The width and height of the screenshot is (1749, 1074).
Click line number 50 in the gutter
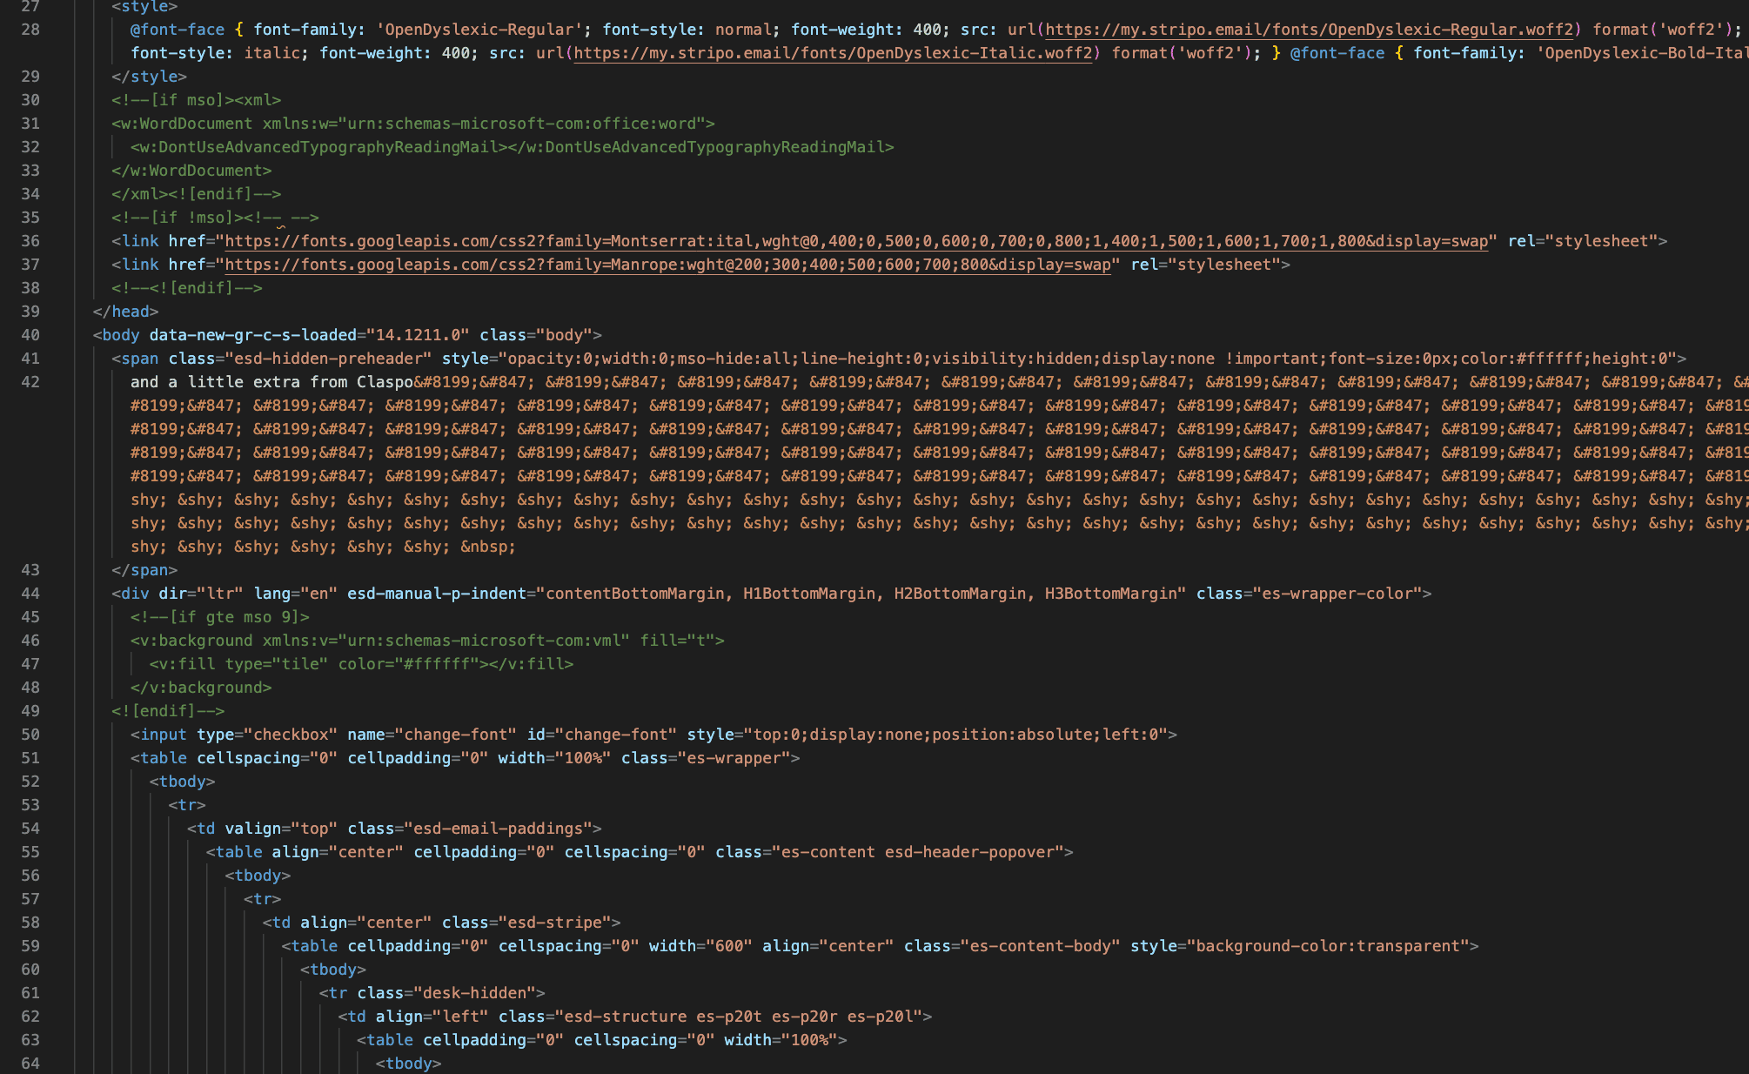click(30, 735)
